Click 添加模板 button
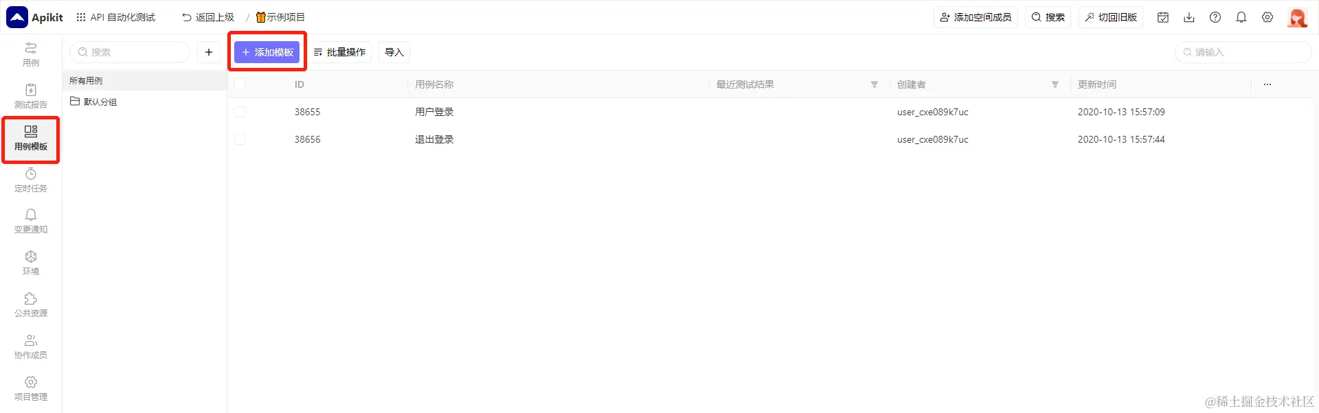 [267, 52]
